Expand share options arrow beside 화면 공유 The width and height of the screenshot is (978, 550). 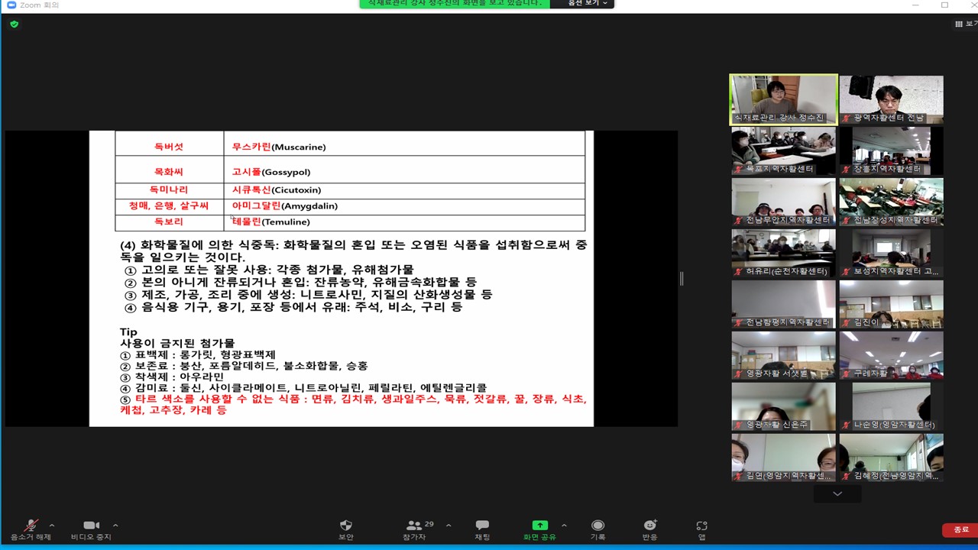tap(564, 526)
